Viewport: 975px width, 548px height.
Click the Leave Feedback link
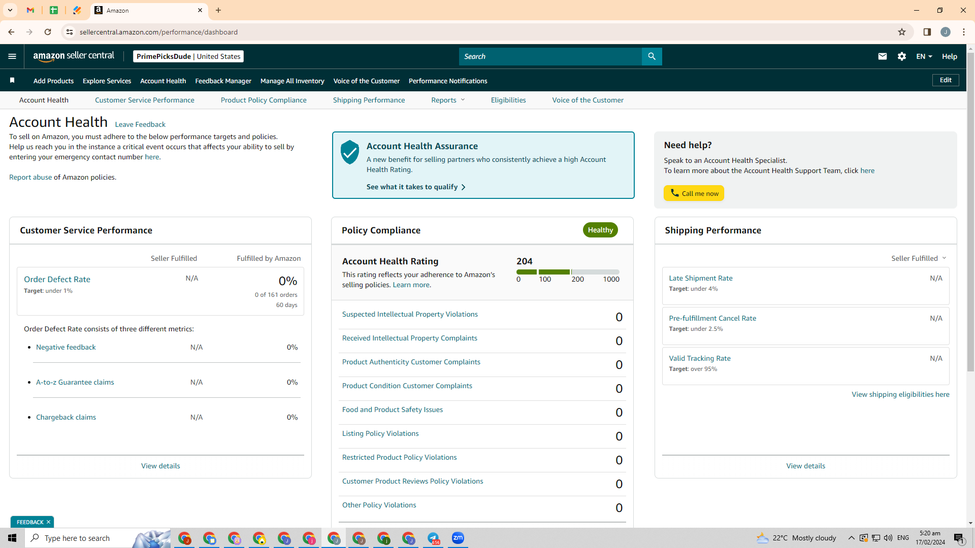(x=140, y=124)
